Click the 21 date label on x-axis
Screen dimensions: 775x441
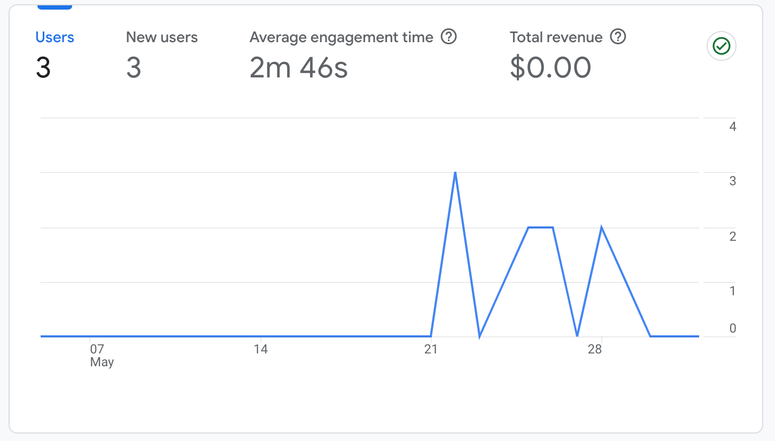pyautogui.click(x=431, y=350)
